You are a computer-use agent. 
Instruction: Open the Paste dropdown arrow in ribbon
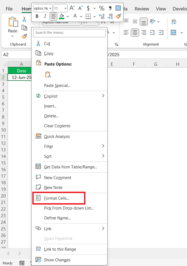coord(12,36)
